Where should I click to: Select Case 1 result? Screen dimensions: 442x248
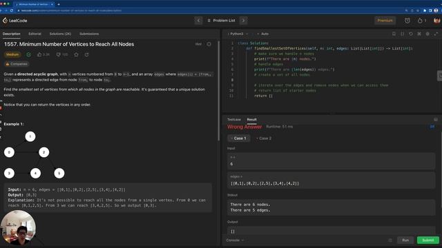tap(239, 138)
